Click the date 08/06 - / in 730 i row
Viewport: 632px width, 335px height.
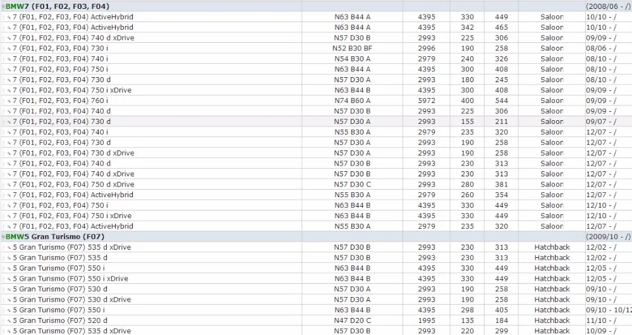pyautogui.click(x=602, y=49)
